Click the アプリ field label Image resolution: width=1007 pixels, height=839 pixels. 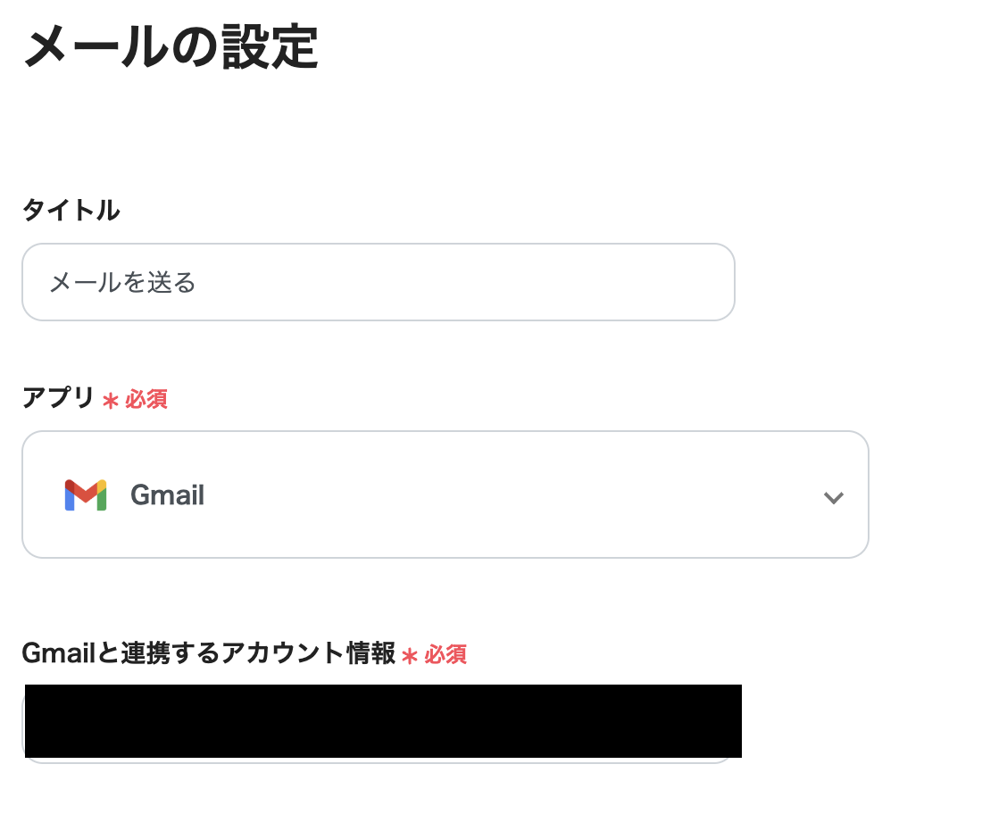[x=58, y=399]
